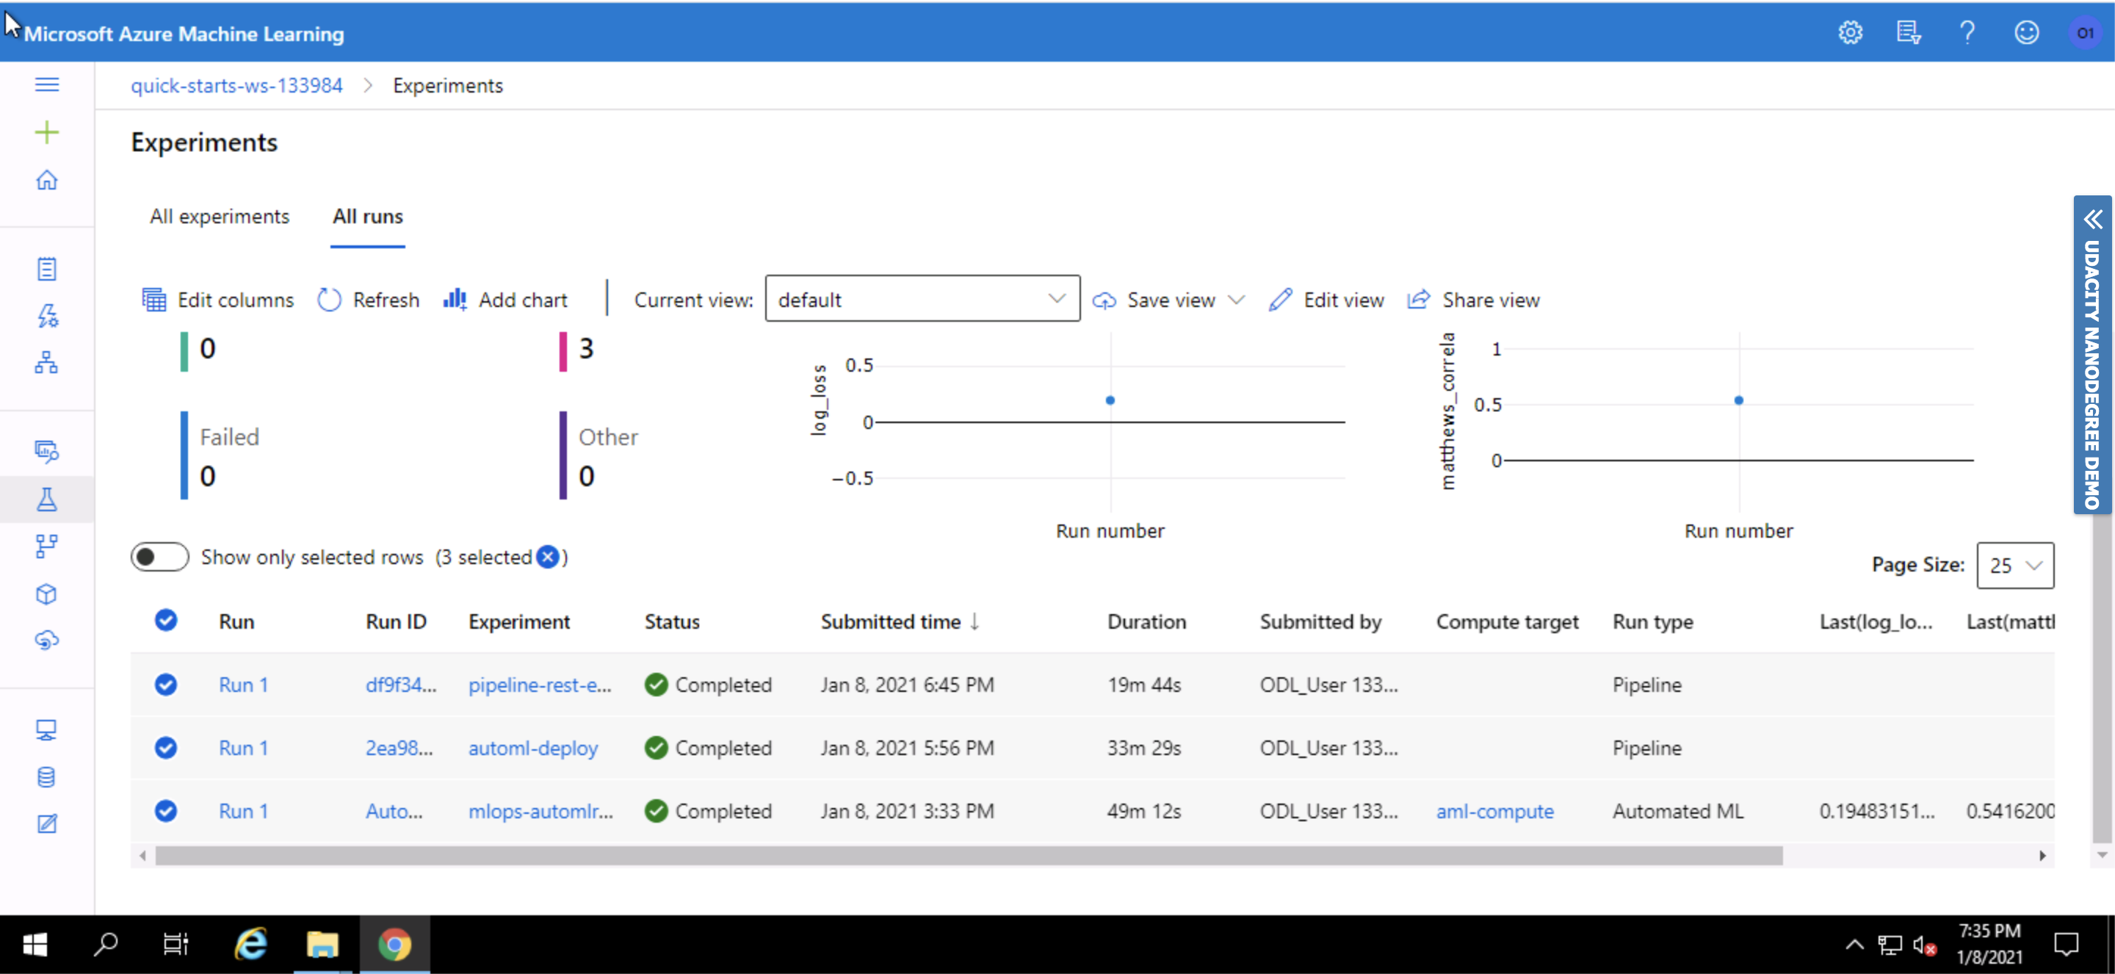Open the Models cube icon in the sidebar
This screenshot has height=974, width=2115.
[47, 594]
